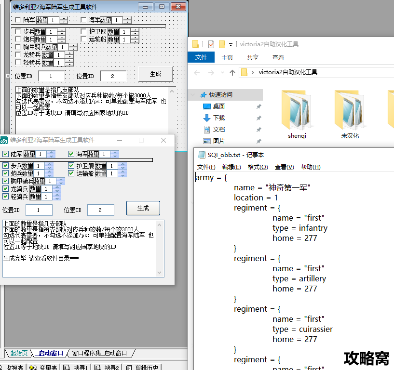Image resolution: width=394 pixels, height=370 pixels.
Task: Decrease 轻骑兵 数量 in the running tool window
Action: pyautogui.click(x=57, y=198)
